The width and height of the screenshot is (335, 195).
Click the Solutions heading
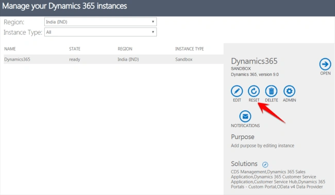(244, 164)
